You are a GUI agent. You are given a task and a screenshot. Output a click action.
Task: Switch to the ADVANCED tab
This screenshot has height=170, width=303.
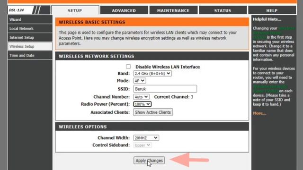click(124, 10)
